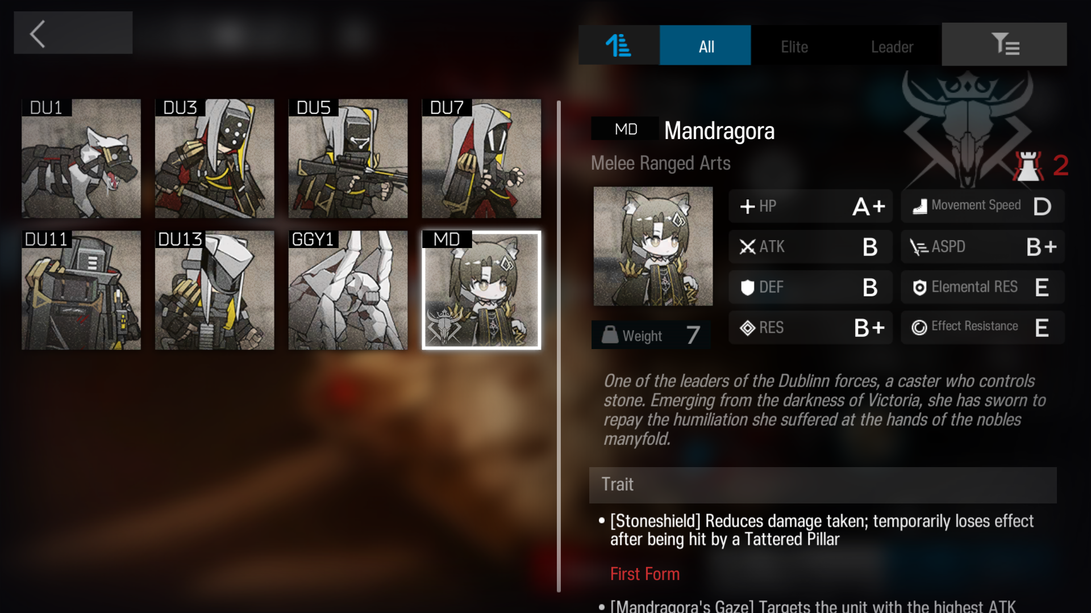Open the filter list icon
Image resolution: width=1091 pixels, height=613 pixels.
1004,44
